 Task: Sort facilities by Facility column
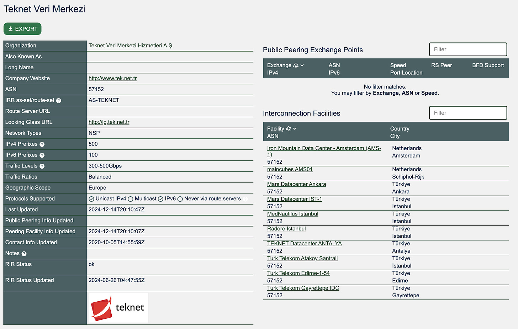pyautogui.click(x=282, y=129)
